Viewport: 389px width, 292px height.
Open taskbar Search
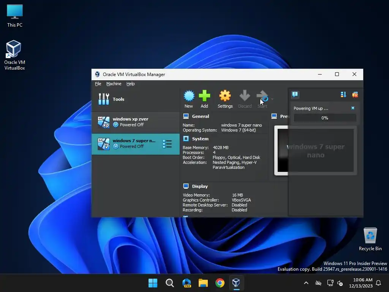pyautogui.click(x=170, y=283)
